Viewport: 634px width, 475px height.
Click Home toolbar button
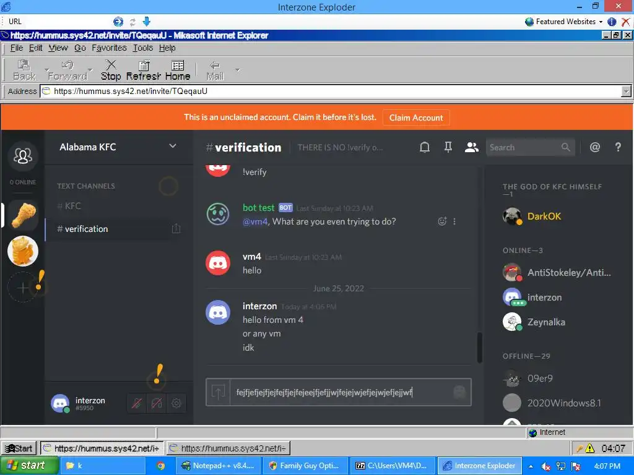(x=178, y=71)
